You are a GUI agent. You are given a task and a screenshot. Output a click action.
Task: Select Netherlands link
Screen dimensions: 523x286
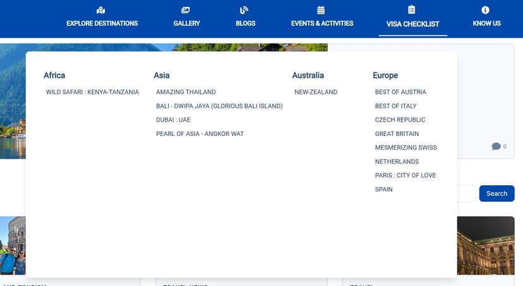[x=397, y=162]
